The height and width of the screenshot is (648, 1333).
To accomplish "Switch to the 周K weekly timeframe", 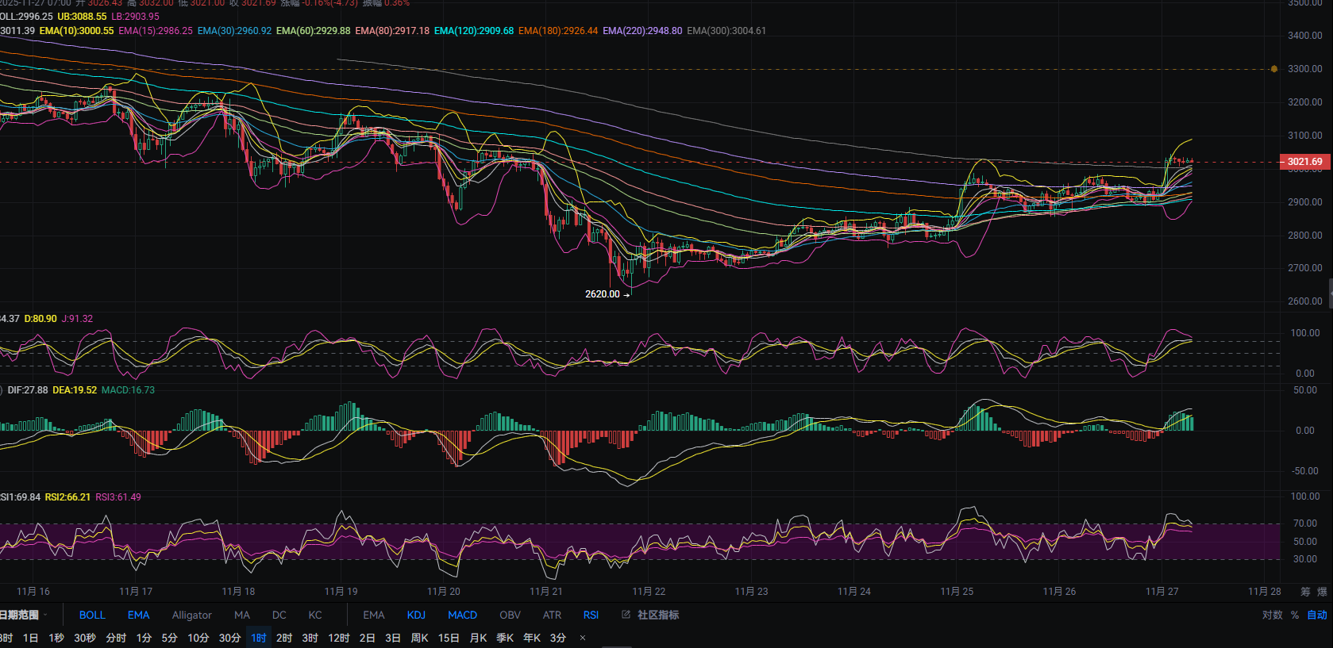I will click(x=419, y=638).
